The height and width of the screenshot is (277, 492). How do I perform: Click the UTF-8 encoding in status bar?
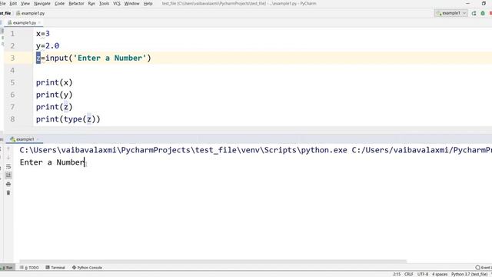tap(423, 274)
